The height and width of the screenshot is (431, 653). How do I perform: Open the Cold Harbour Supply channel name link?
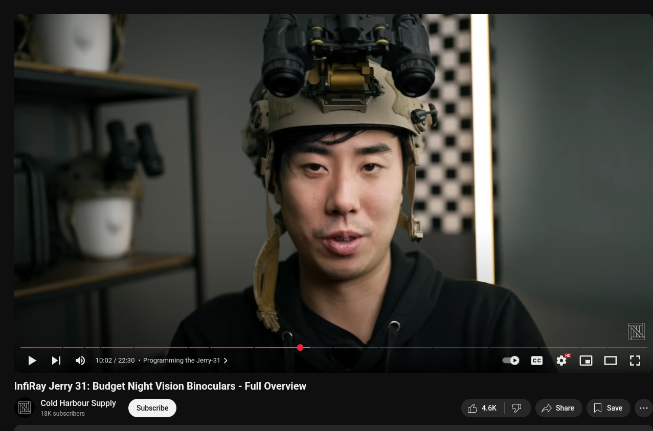pos(78,403)
